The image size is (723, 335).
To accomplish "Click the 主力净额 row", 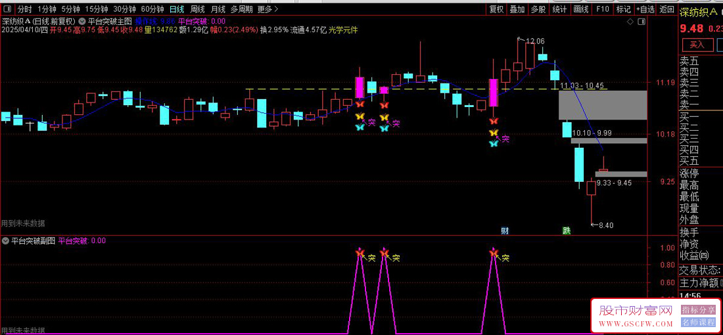I will pos(701,282).
